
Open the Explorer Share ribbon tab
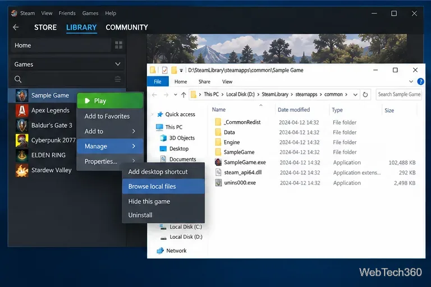pyautogui.click(x=204, y=82)
